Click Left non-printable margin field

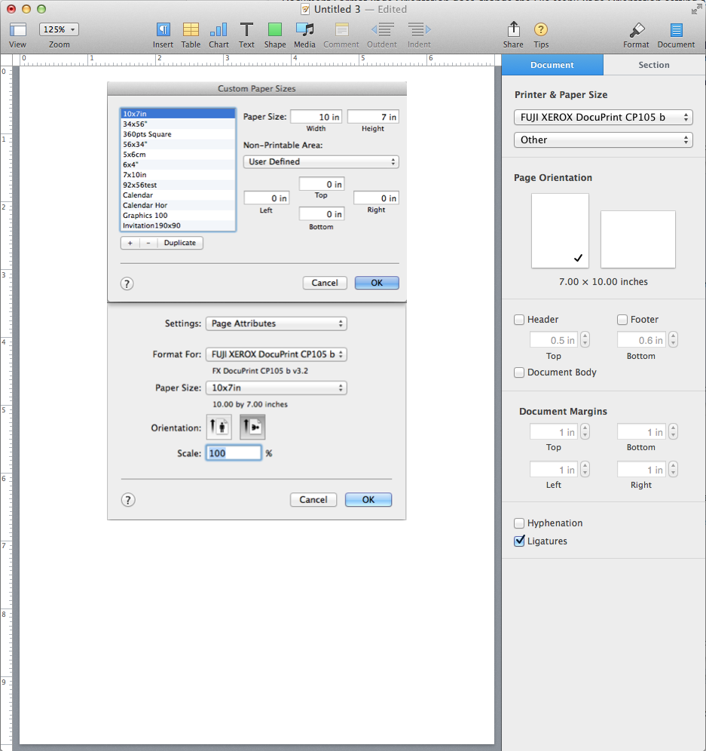coord(267,198)
